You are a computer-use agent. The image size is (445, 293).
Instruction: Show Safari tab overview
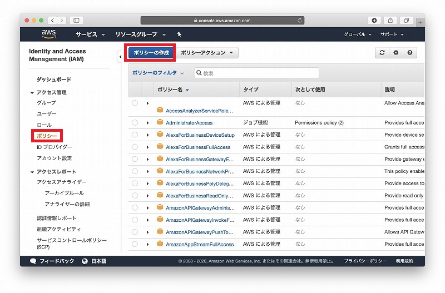(x=407, y=20)
